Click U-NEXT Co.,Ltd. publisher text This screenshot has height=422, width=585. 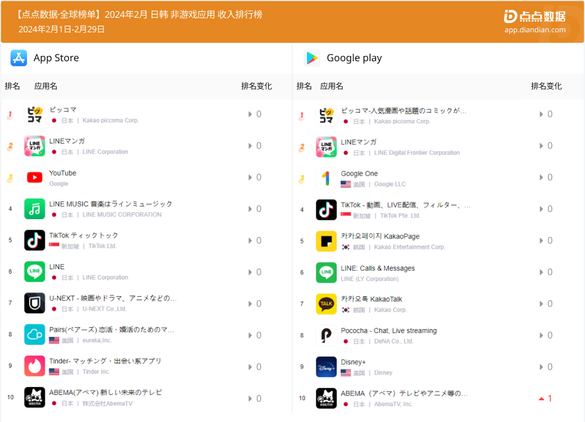coord(105,309)
